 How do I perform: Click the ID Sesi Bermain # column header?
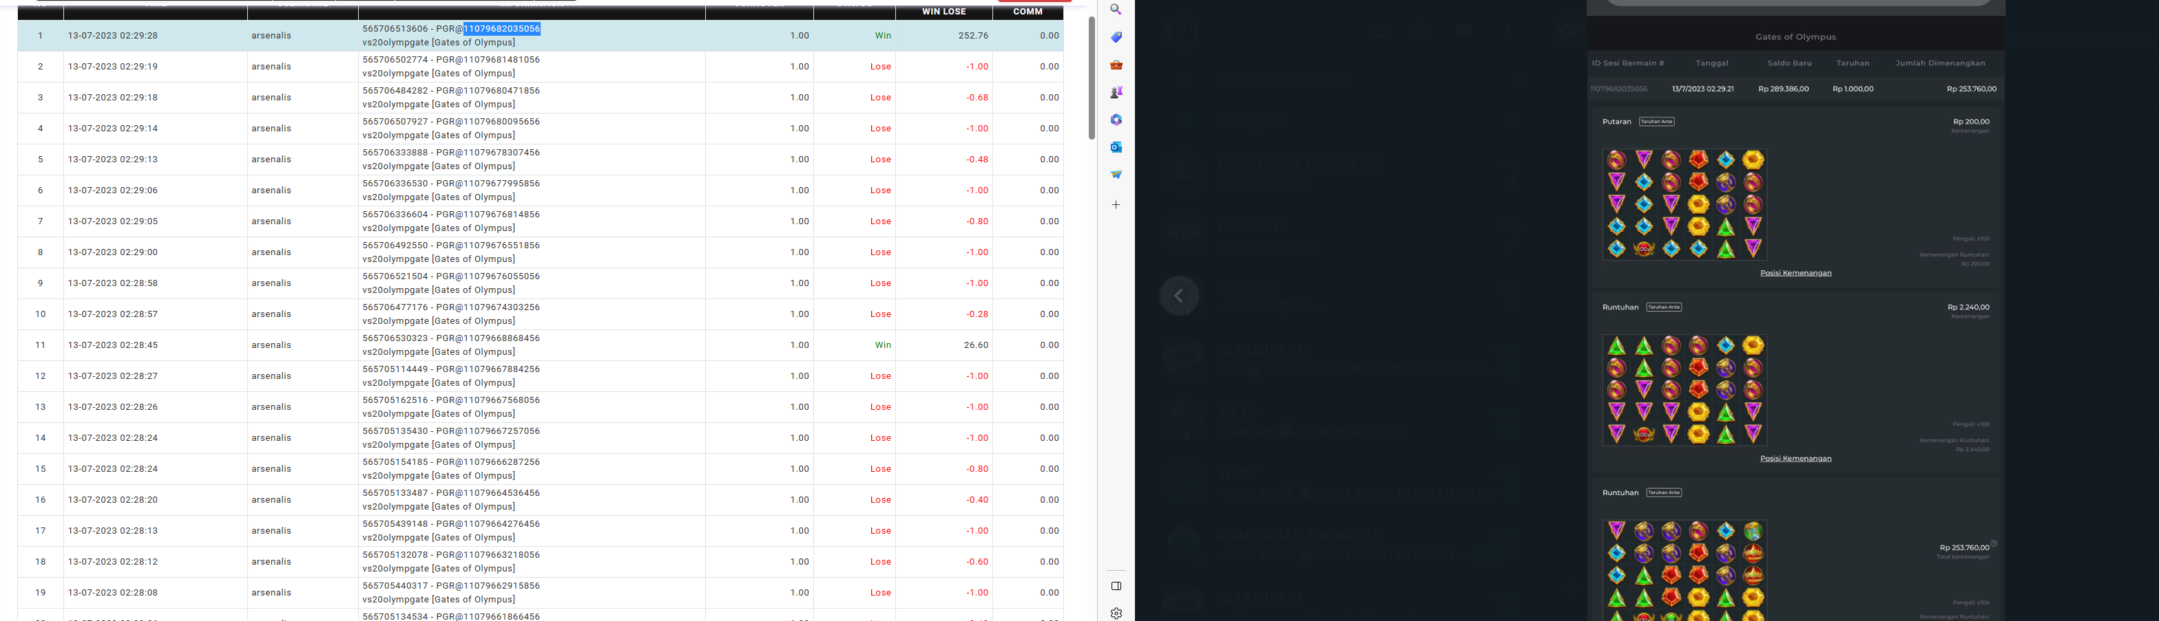click(x=1627, y=63)
